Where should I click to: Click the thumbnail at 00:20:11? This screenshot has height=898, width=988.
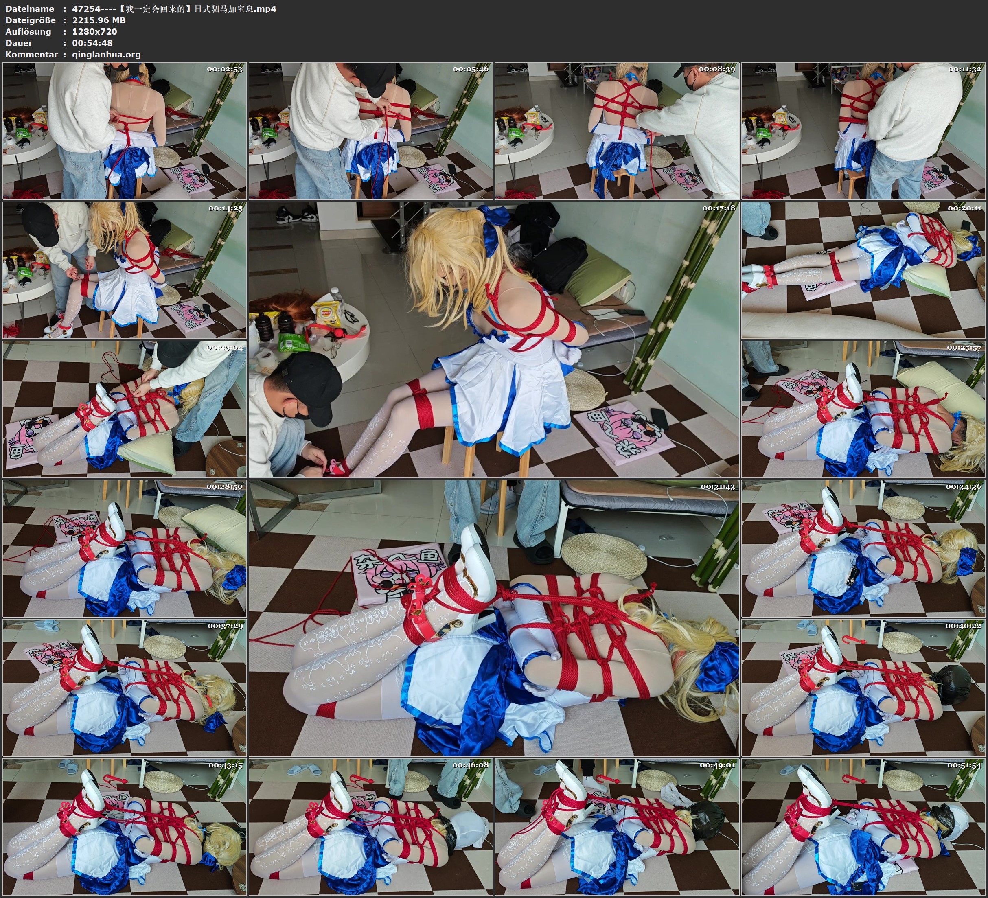tap(863, 270)
